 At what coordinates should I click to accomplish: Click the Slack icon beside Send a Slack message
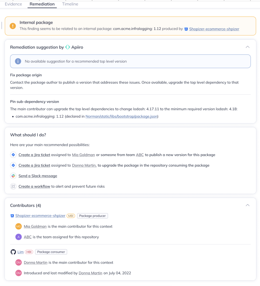coord(13,176)
